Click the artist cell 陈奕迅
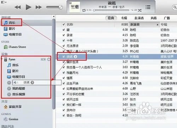 [x=134, y=41]
